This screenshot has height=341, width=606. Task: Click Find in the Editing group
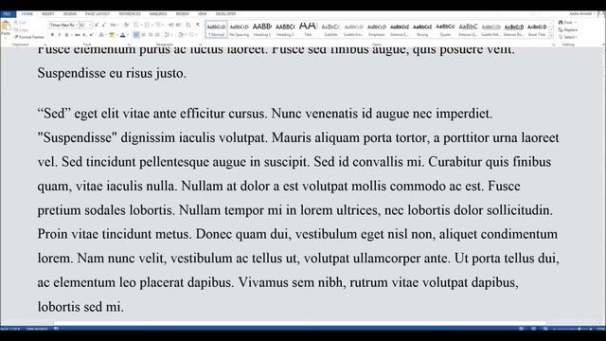point(566,23)
